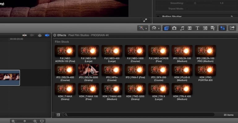Toggle the Inspector panel button
Screen dimensions: 238x123
tap(223, 28)
